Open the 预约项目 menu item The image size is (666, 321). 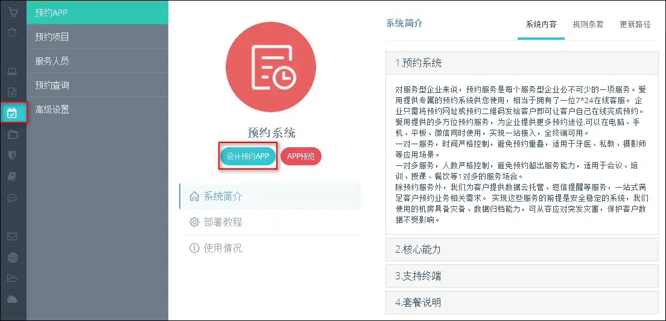click(52, 37)
